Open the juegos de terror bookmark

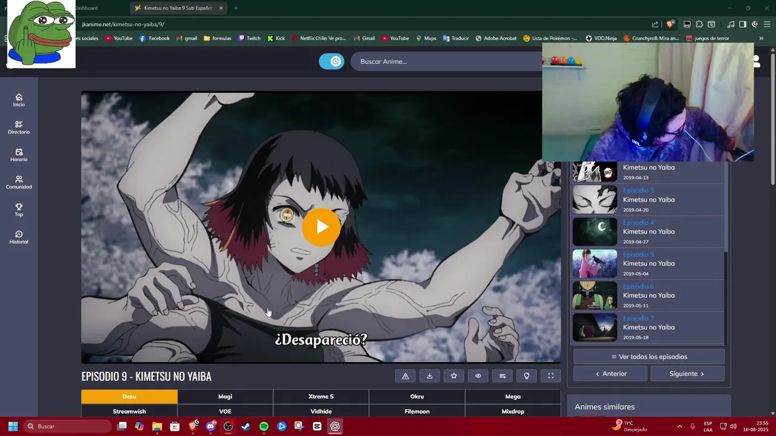coord(707,38)
